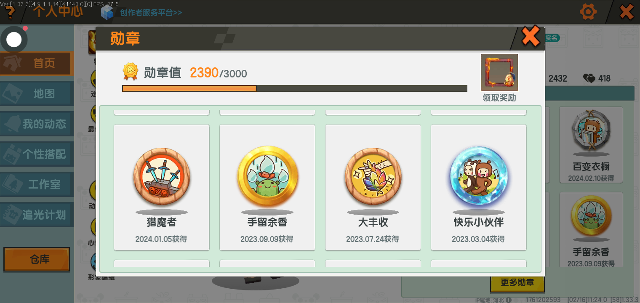
Task: Open settings gear in top bar
Action: (x=588, y=12)
